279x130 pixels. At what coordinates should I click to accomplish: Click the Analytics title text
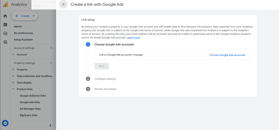[19, 5]
